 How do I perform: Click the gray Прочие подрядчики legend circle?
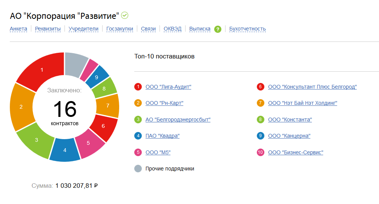pos(138,169)
